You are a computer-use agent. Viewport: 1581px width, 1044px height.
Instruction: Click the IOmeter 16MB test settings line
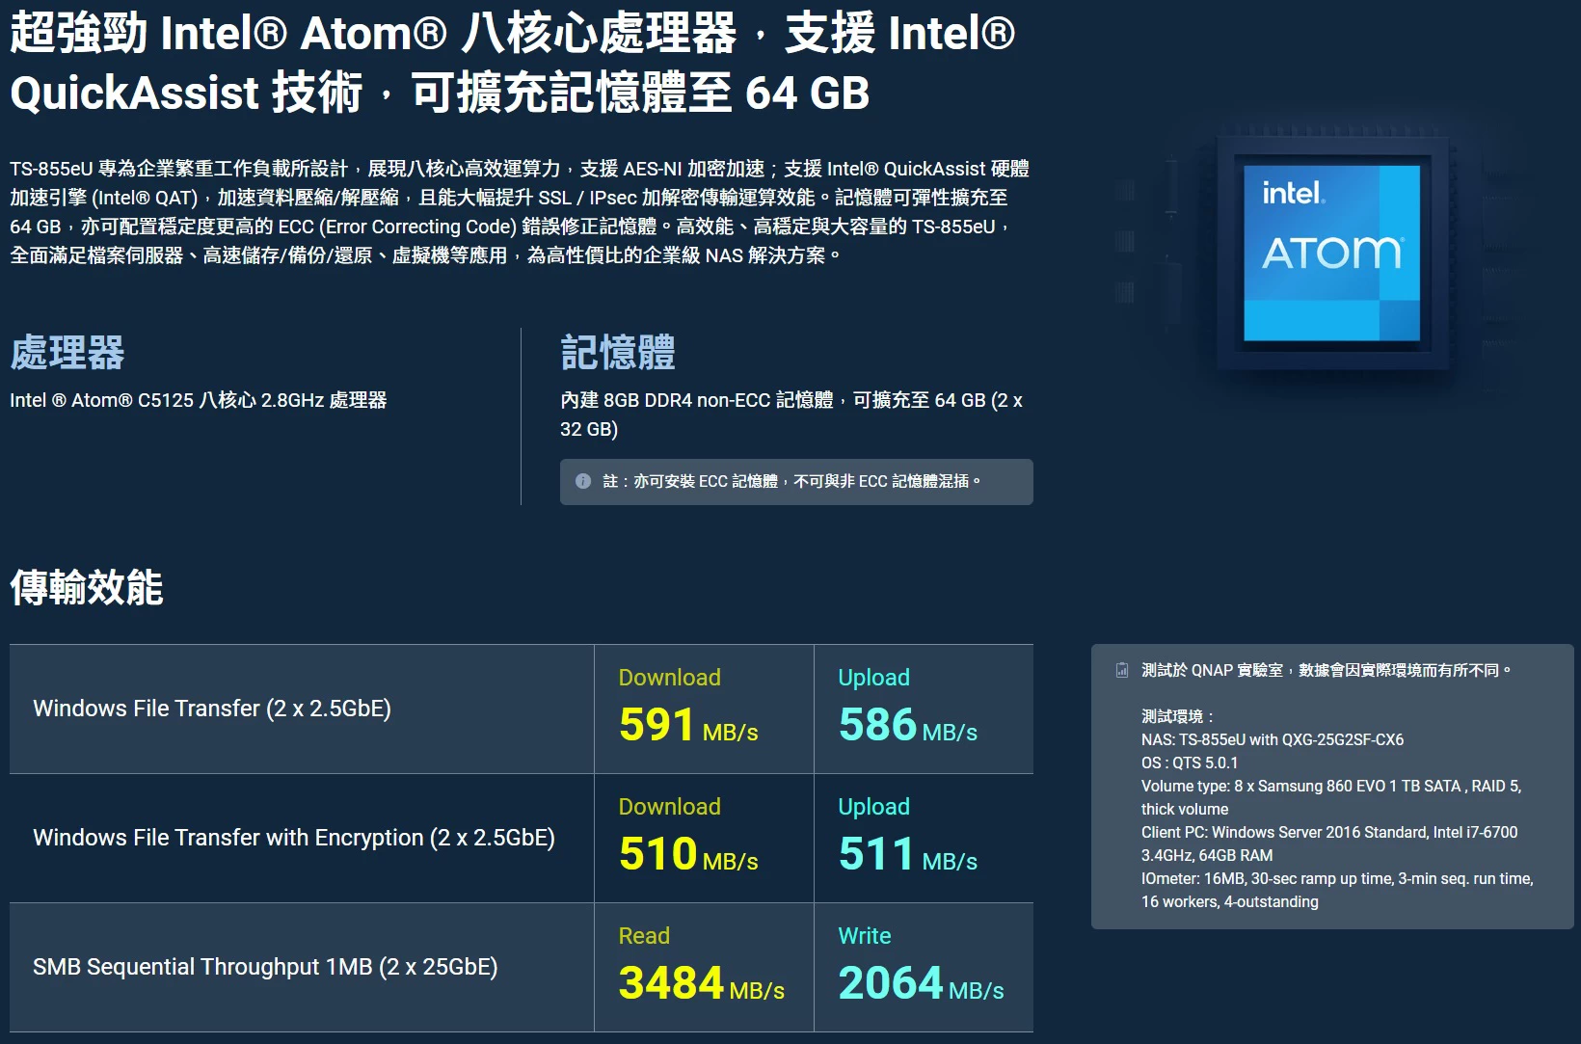point(1337,890)
